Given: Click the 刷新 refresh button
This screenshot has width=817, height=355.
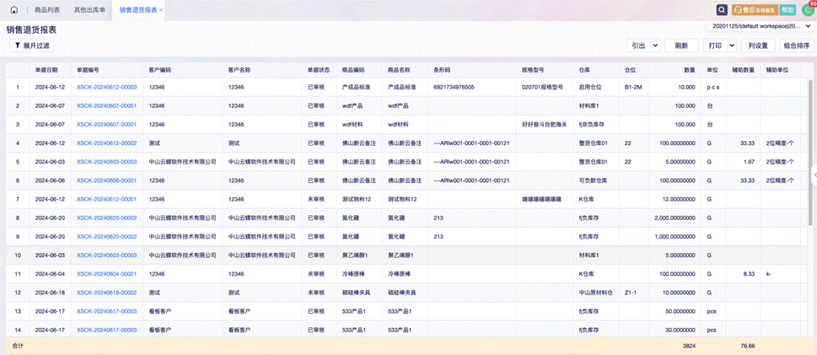Looking at the screenshot, I should (x=681, y=46).
